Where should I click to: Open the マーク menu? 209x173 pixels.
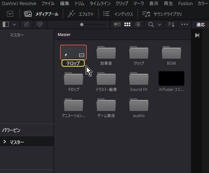[139, 4]
